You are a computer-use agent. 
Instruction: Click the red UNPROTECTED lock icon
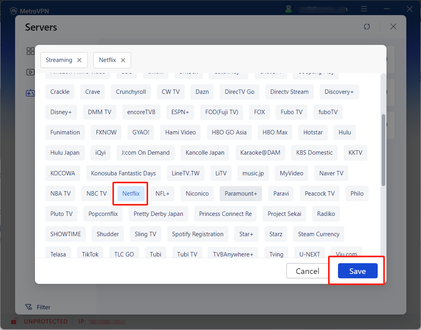14,321
